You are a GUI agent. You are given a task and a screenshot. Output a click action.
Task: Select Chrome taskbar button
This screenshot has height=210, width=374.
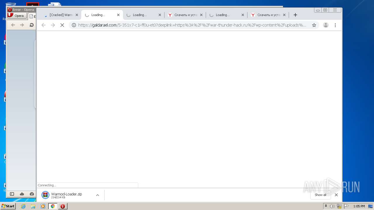coord(53,206)
